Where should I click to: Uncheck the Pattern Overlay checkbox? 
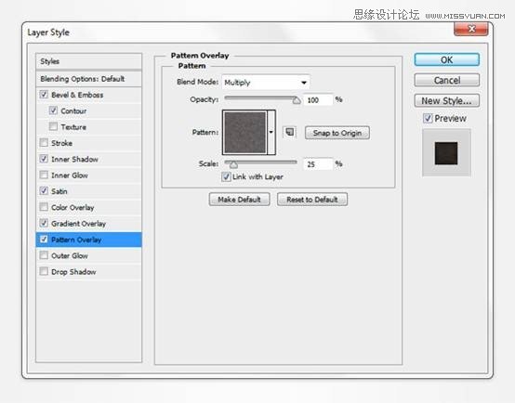coord(44,240)
